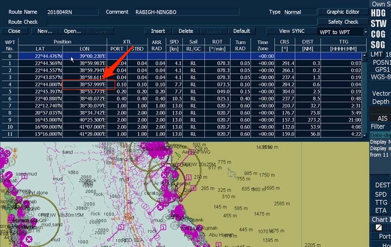Screen dimensions: 391x247
Task: Click the Open... route button
Action: (72, 31)
